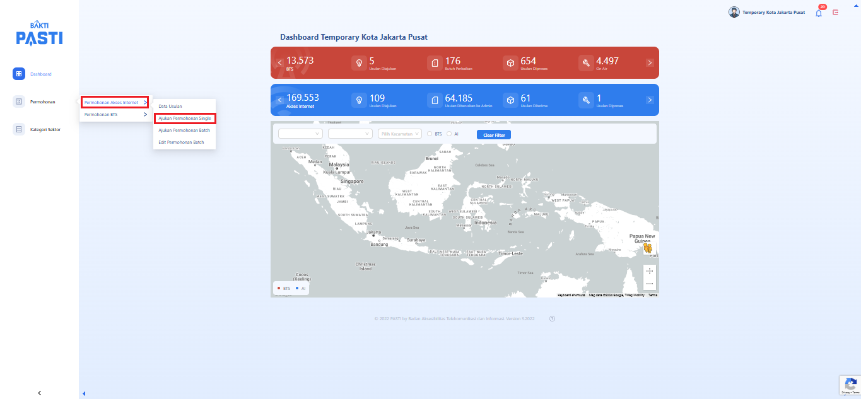Expand the Permohonan BTS submenu
Image resolution: width=861 pixels, height=399 pixels.
pyautogui.click(x=115, y=115)
